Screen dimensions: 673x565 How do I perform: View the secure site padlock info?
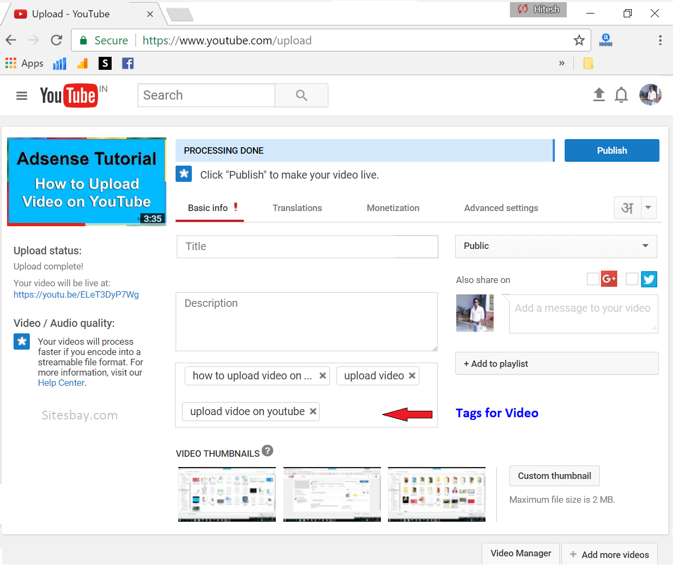pos(83,41)
